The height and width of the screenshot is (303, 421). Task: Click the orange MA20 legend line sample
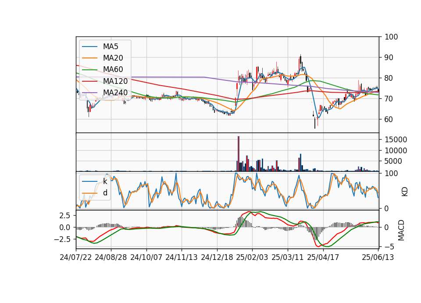pos(89,58)
